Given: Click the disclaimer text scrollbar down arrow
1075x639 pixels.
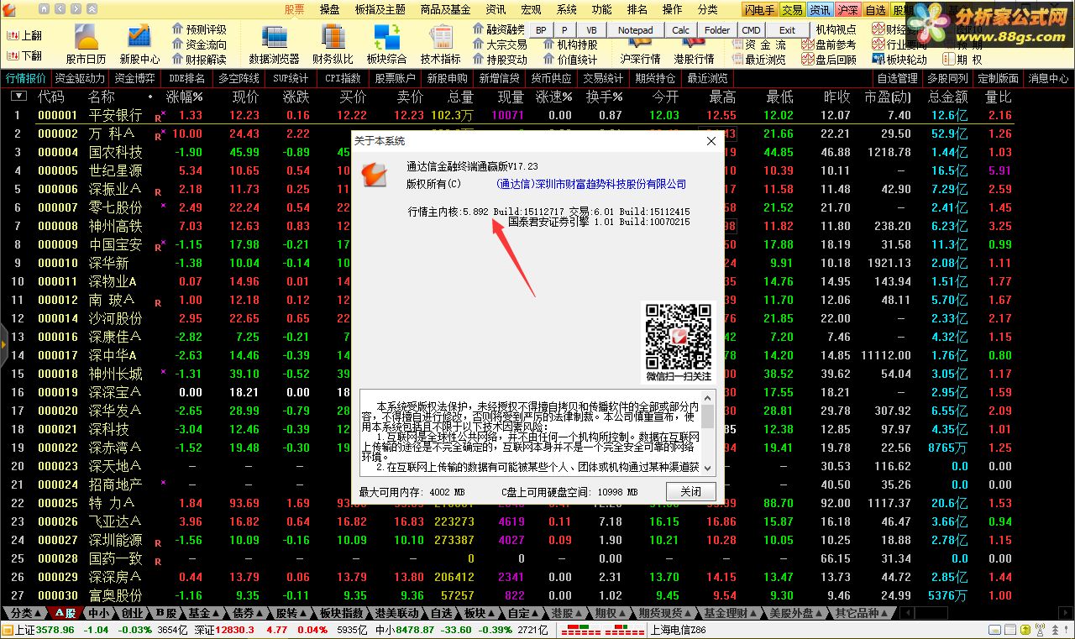Looking at the screenshot, I should 708,468.
